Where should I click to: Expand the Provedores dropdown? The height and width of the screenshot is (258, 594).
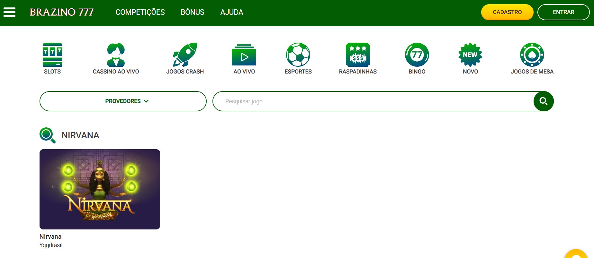[123, 101]
